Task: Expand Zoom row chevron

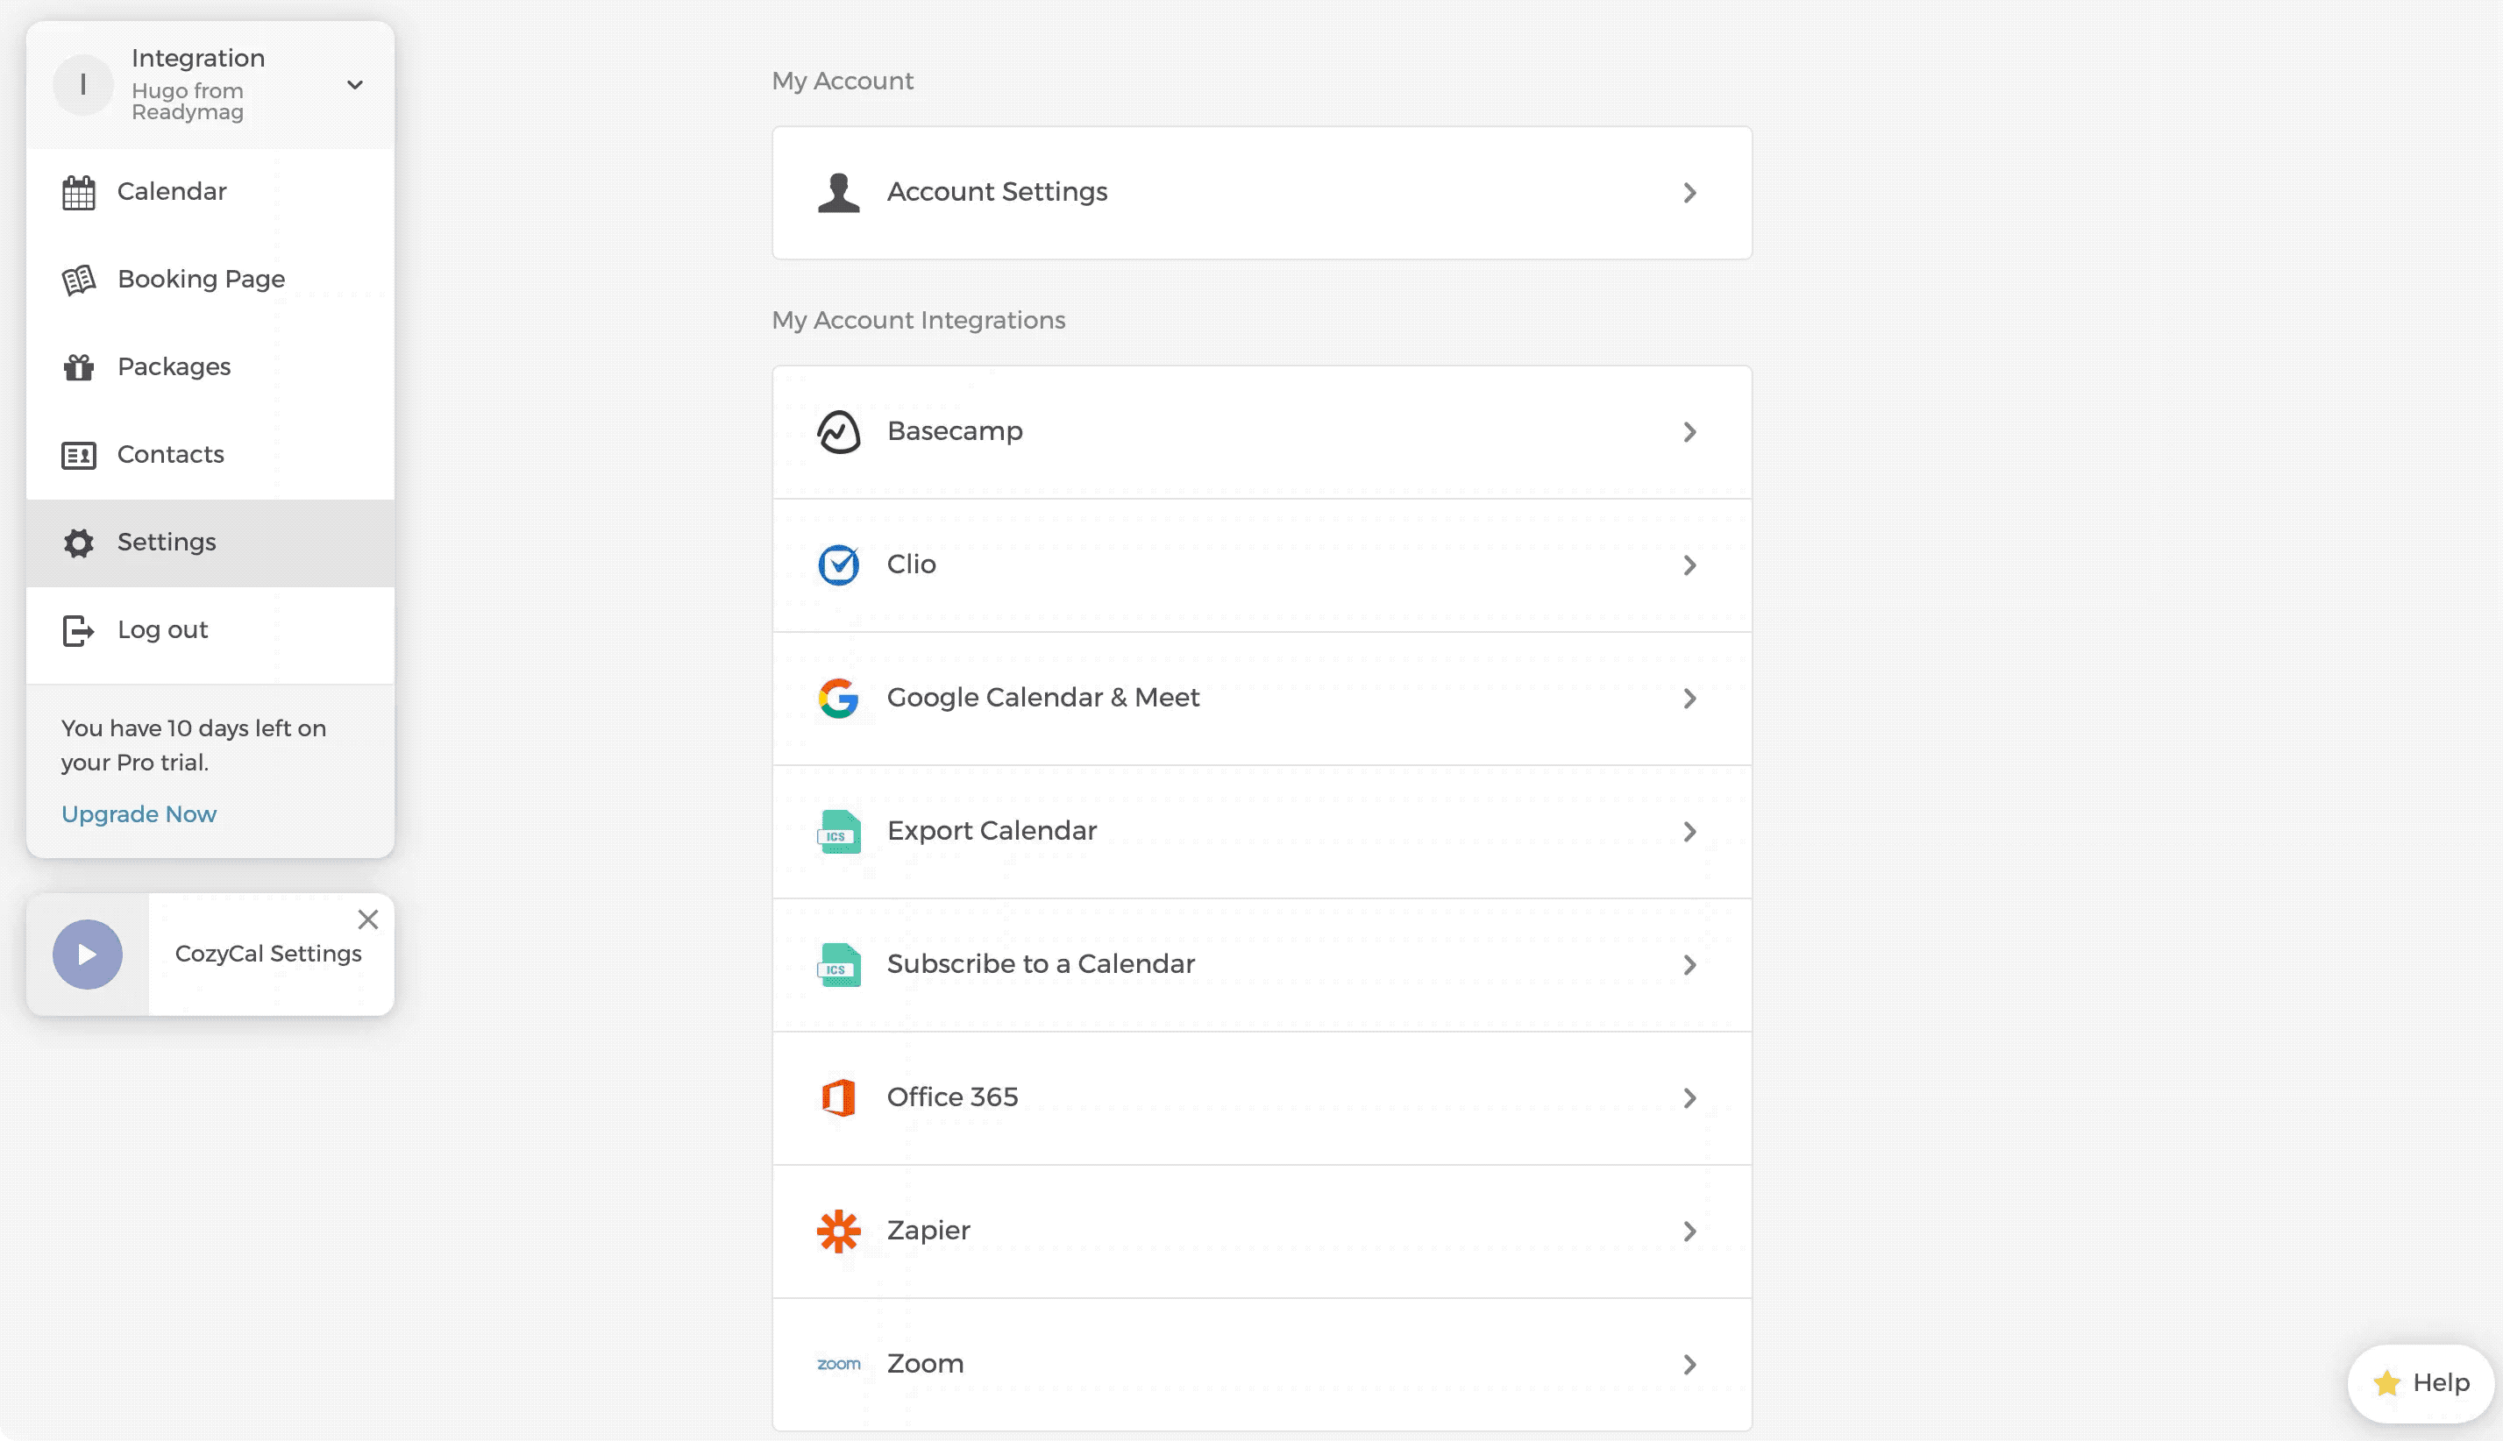Action: [1689, 1365]
